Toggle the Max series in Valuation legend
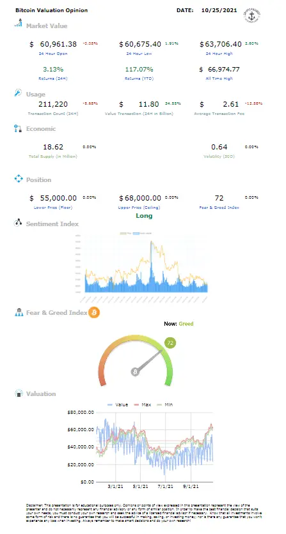The width and height of the screenshot is (286, 534). click(x=143, y=404)
